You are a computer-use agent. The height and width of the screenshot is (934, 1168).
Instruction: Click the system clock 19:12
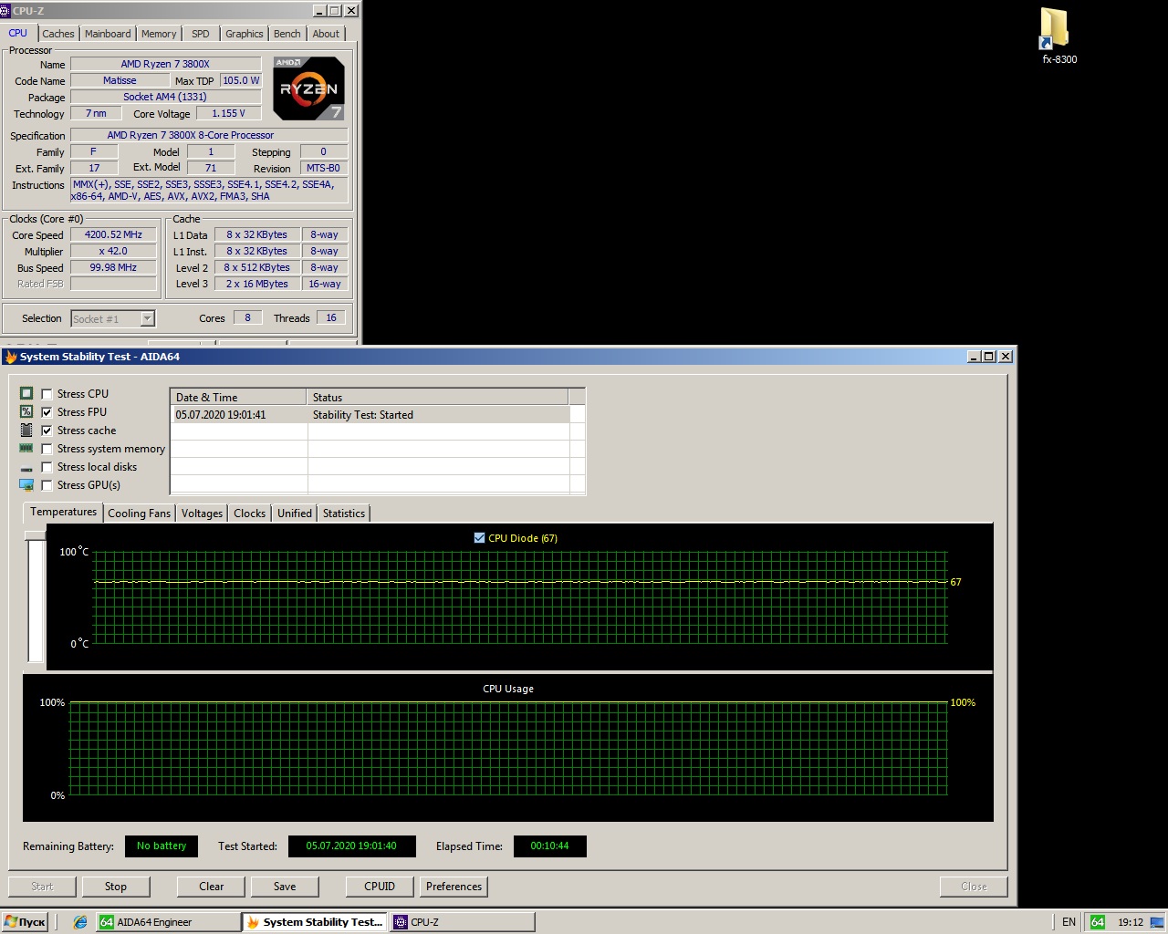click(1131, 922)
